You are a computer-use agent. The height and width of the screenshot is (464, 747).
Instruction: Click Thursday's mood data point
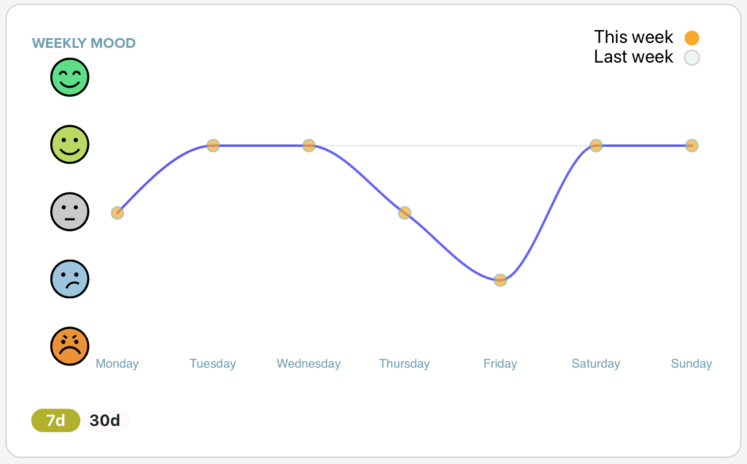point(404,213)
